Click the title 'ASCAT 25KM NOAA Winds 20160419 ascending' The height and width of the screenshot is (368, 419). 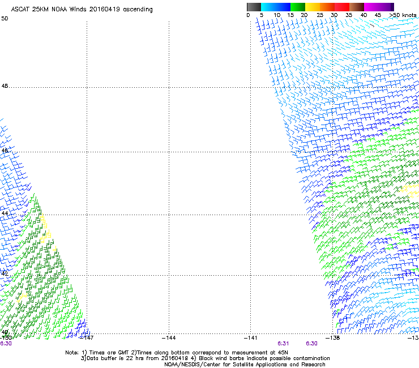point(82,10)
